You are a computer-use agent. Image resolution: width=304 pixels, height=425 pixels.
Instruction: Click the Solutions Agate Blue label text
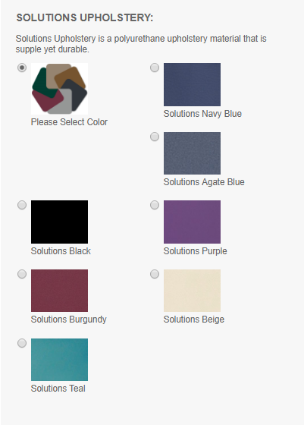point(204,182)
